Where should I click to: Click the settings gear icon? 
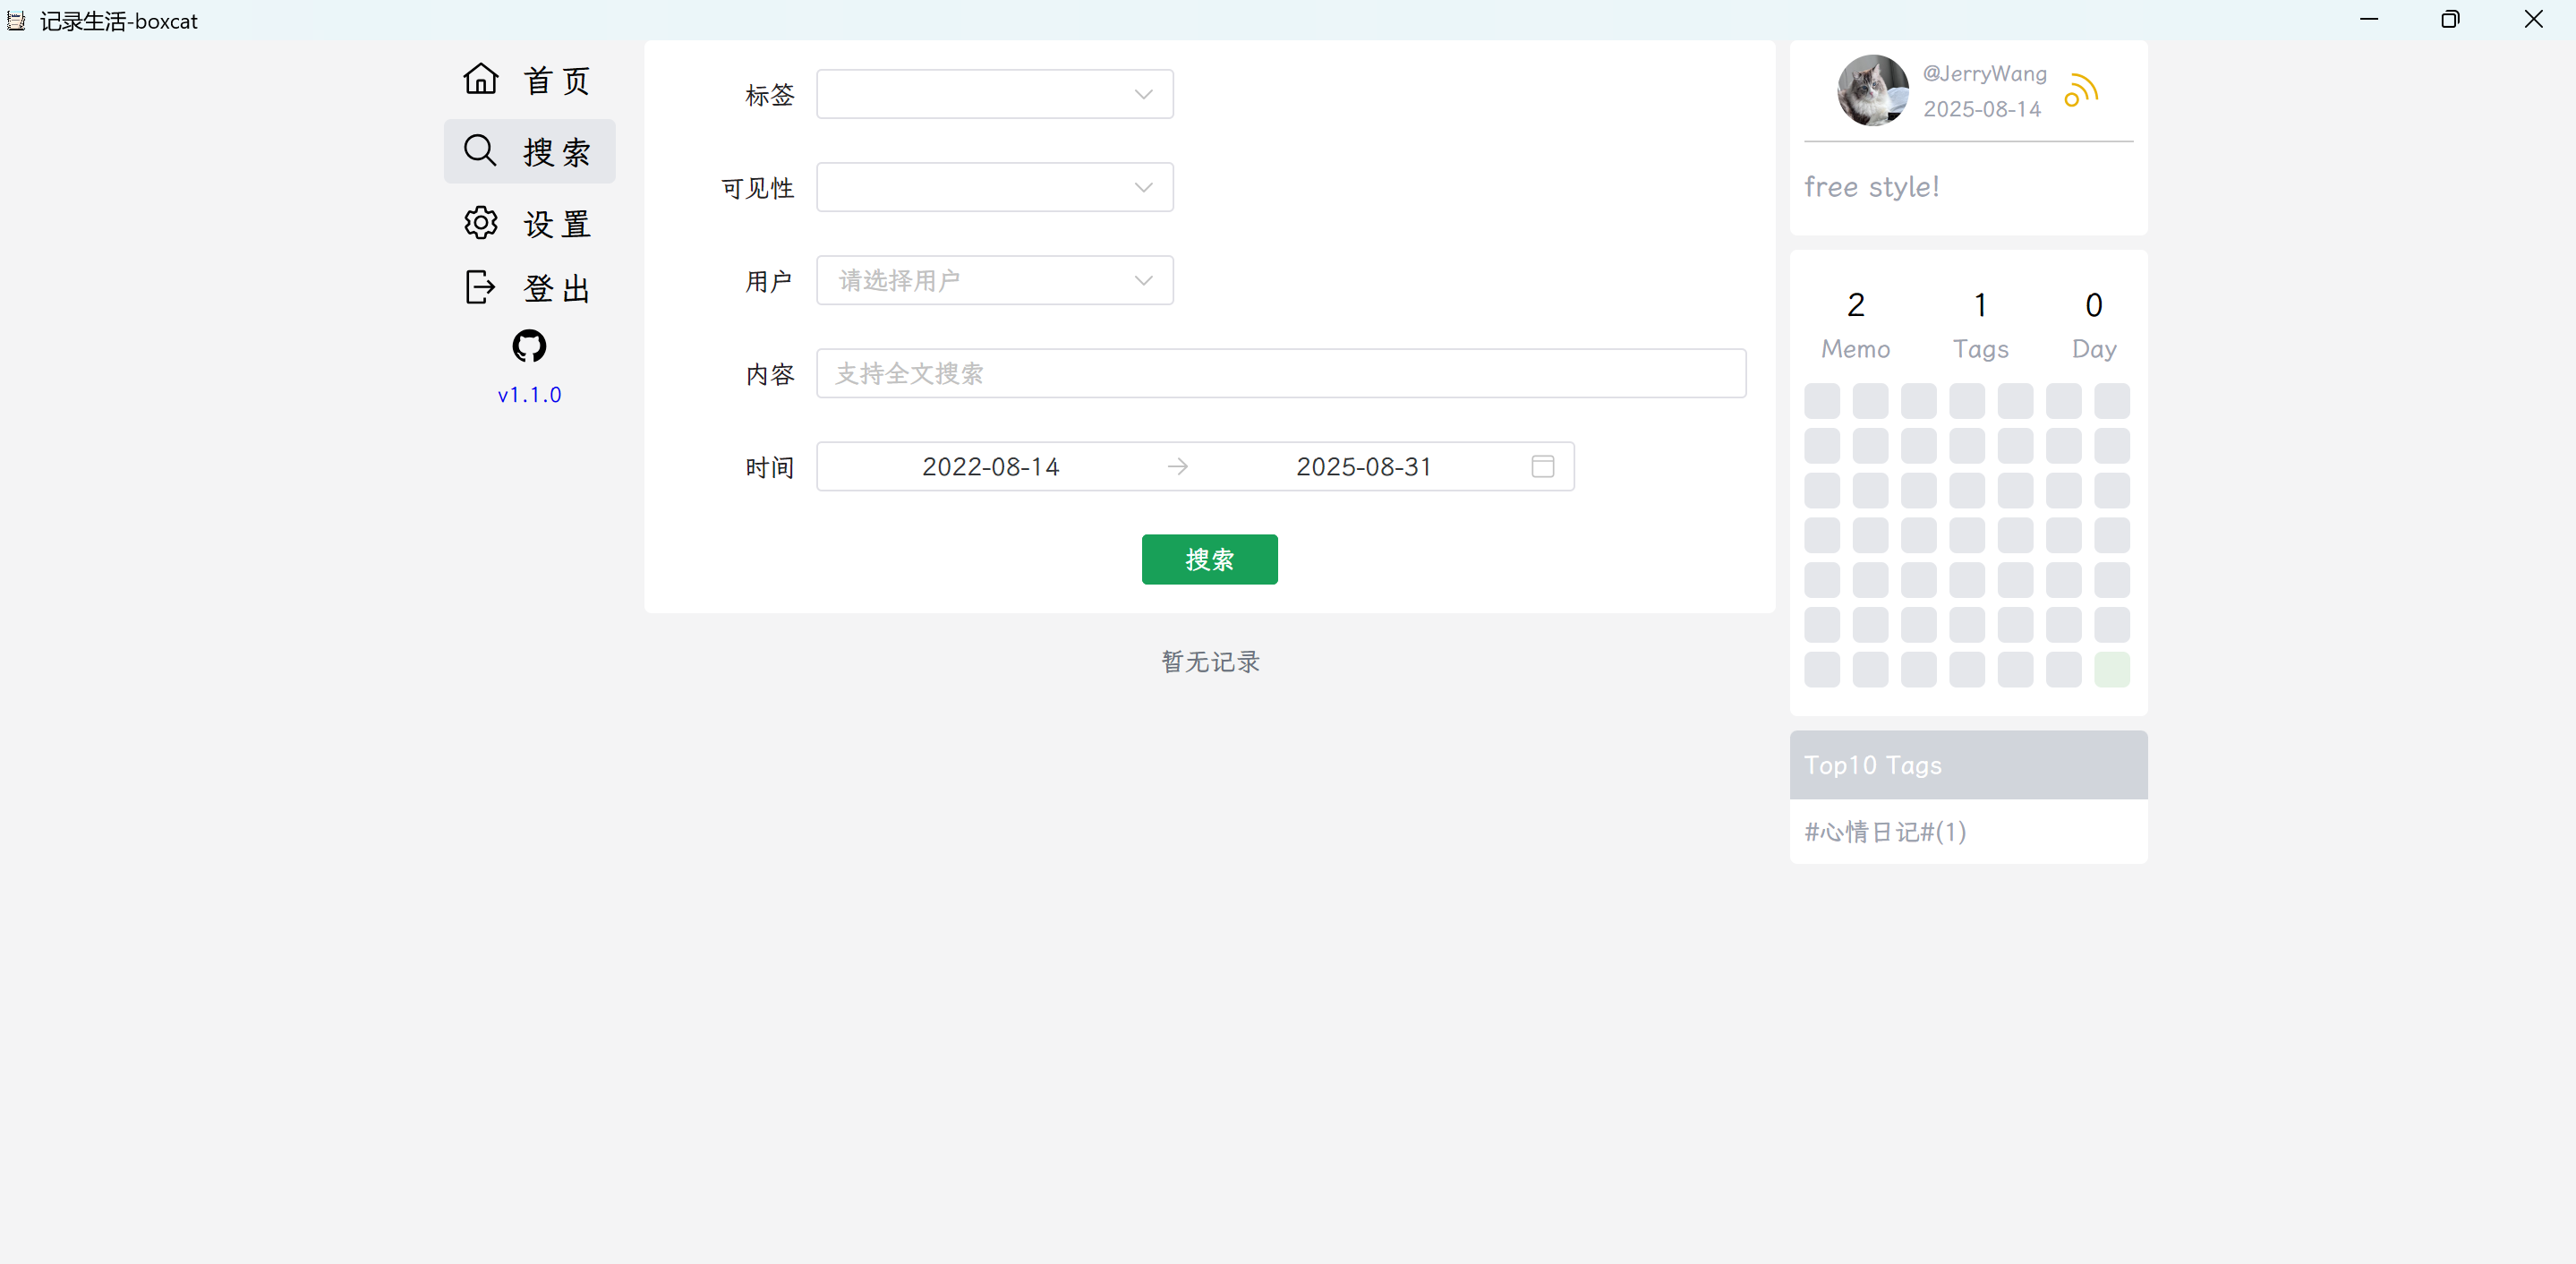click(481, 223)
